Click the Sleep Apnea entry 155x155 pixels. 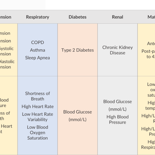point(37,58)
